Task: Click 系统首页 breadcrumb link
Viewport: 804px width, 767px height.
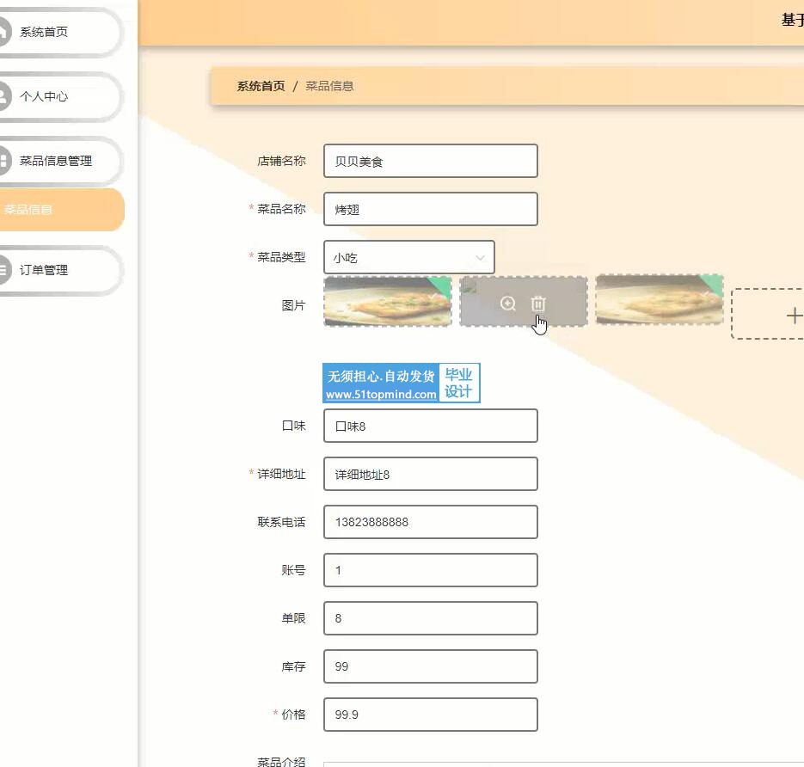Action: point(261,86)
